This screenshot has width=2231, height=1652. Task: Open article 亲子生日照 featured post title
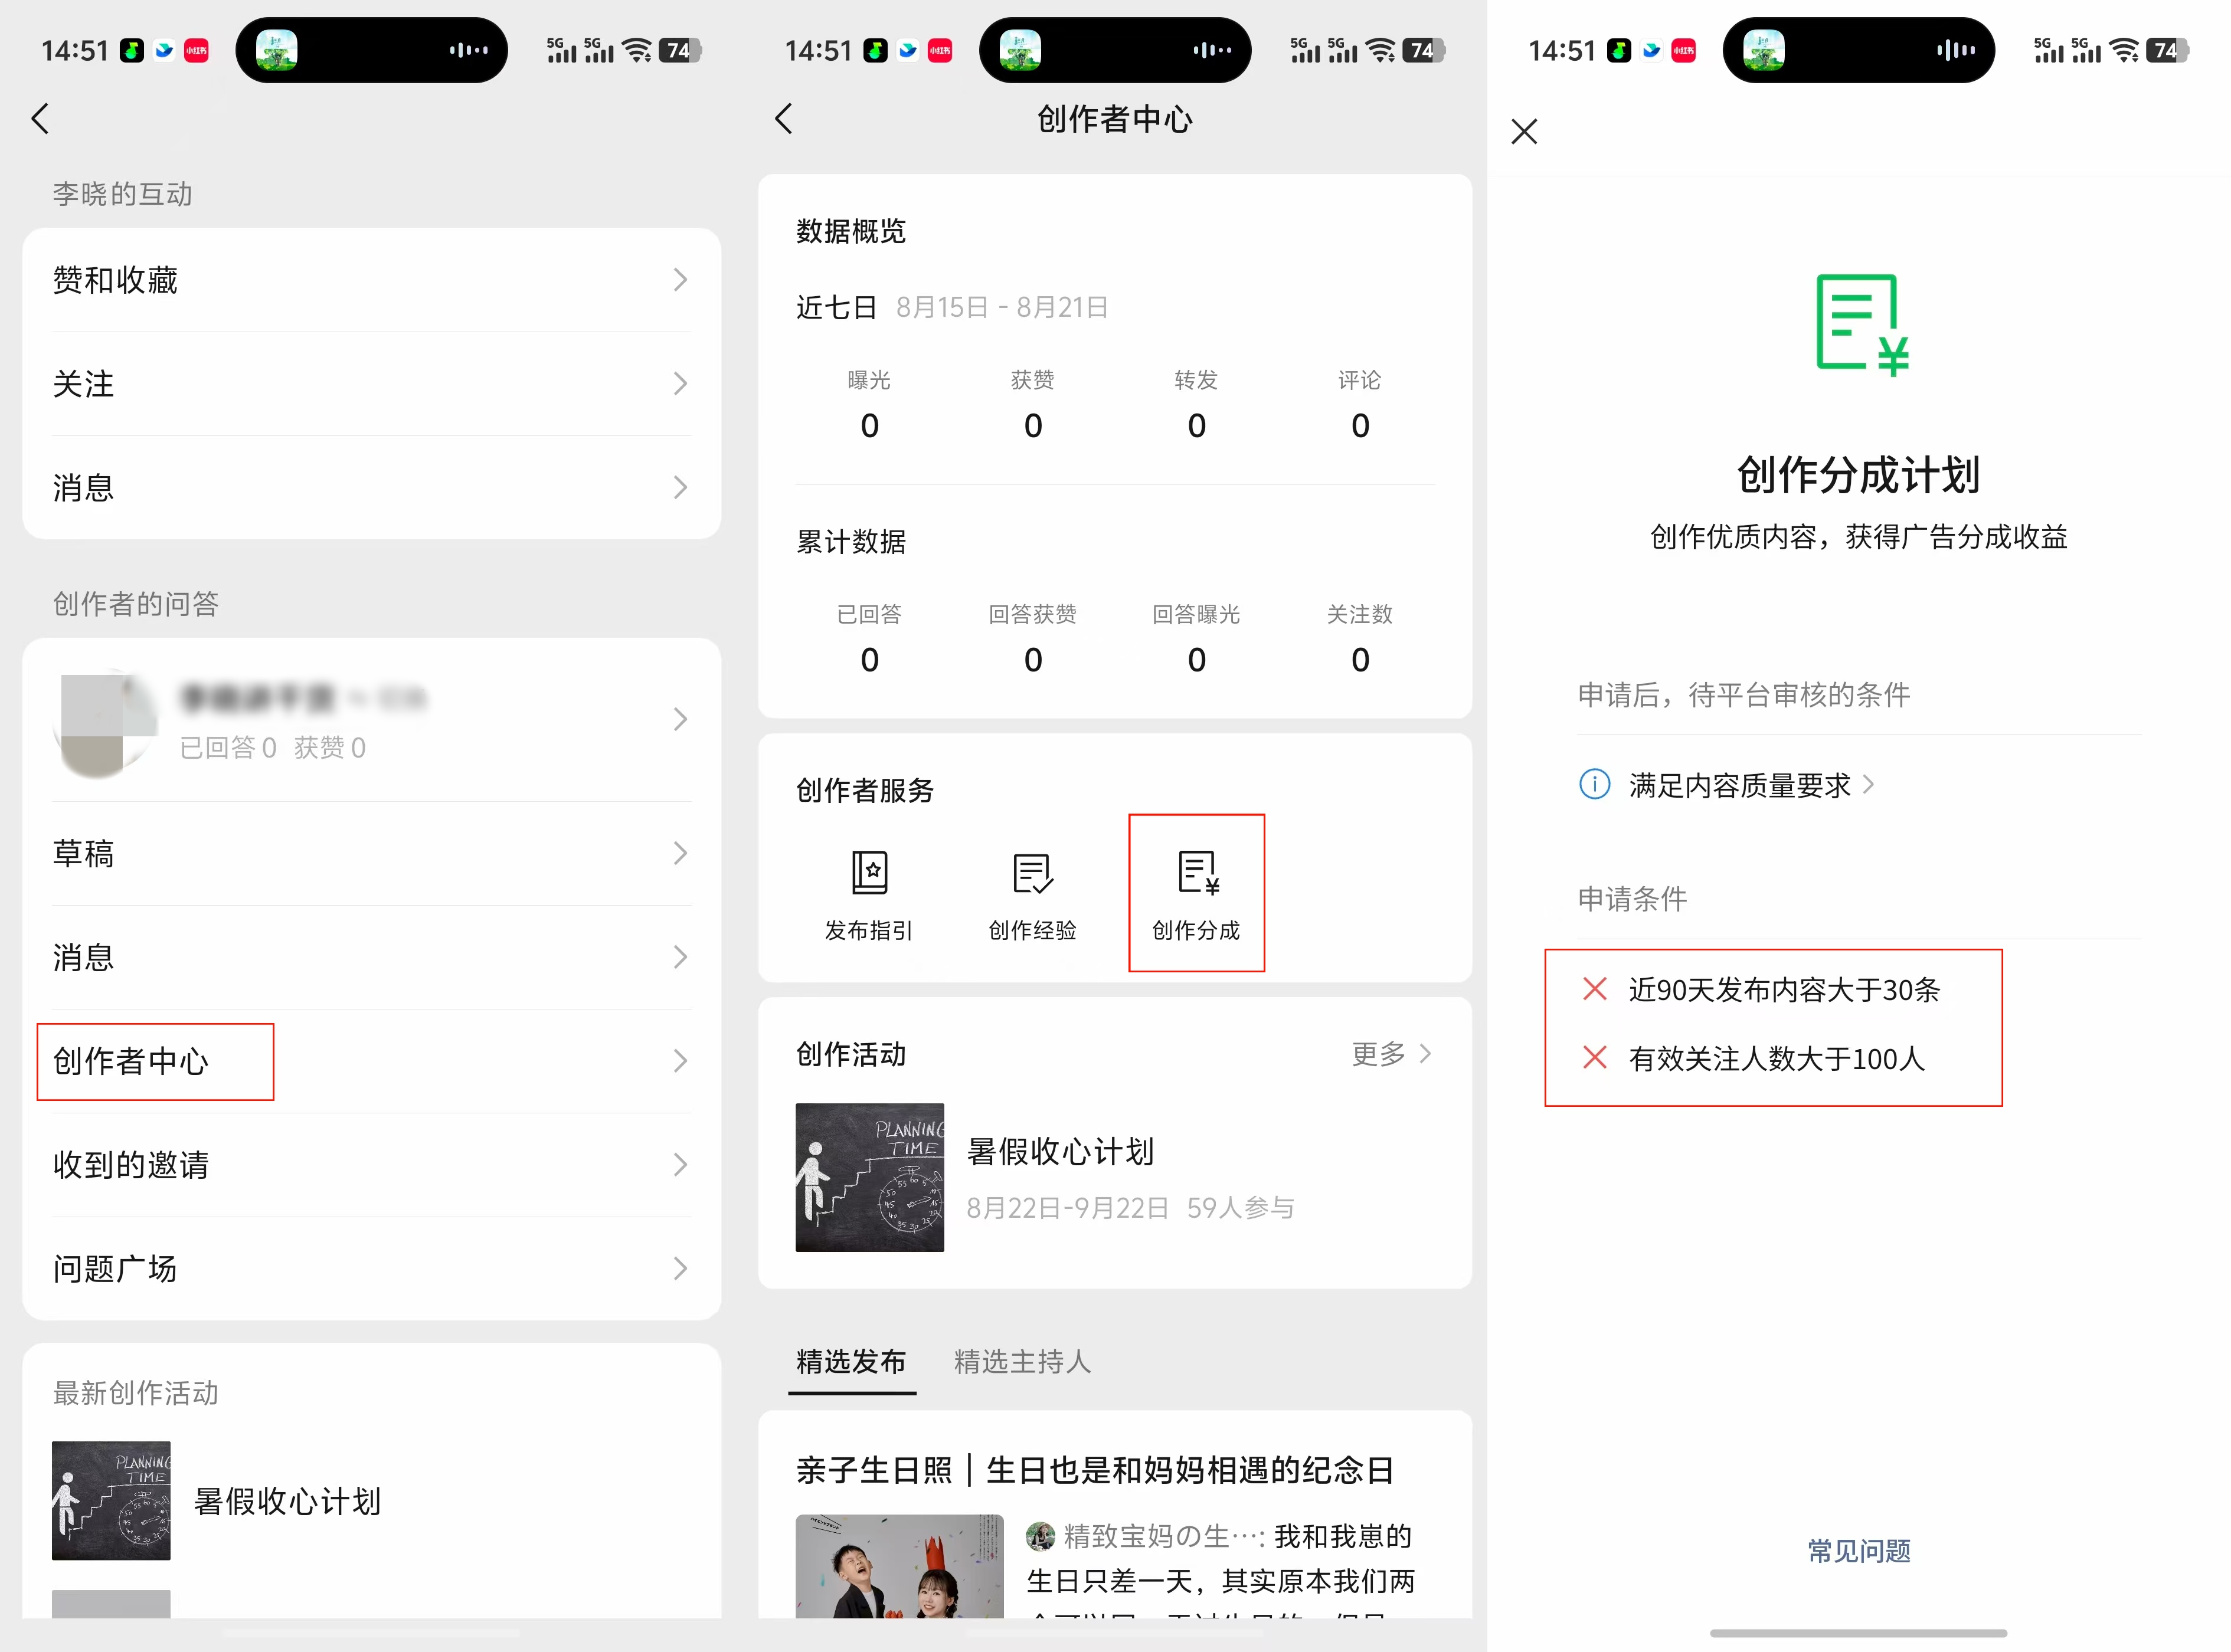[x=1094, y=1470]
